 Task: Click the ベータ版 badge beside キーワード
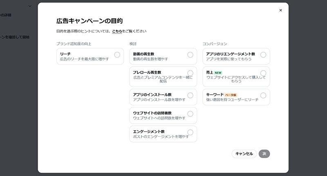[x=231, y=95]
